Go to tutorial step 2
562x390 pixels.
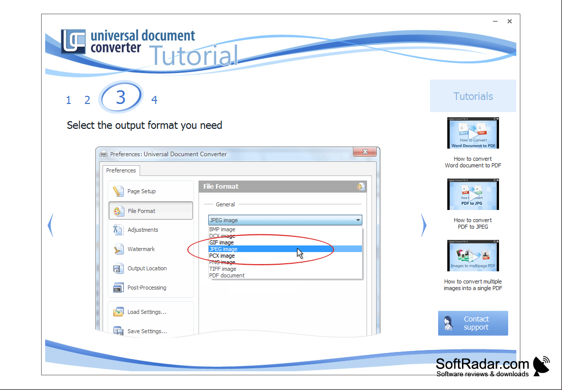87,100
